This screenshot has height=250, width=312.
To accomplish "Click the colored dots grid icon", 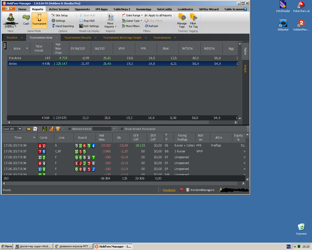I will (x=45, y=129).
